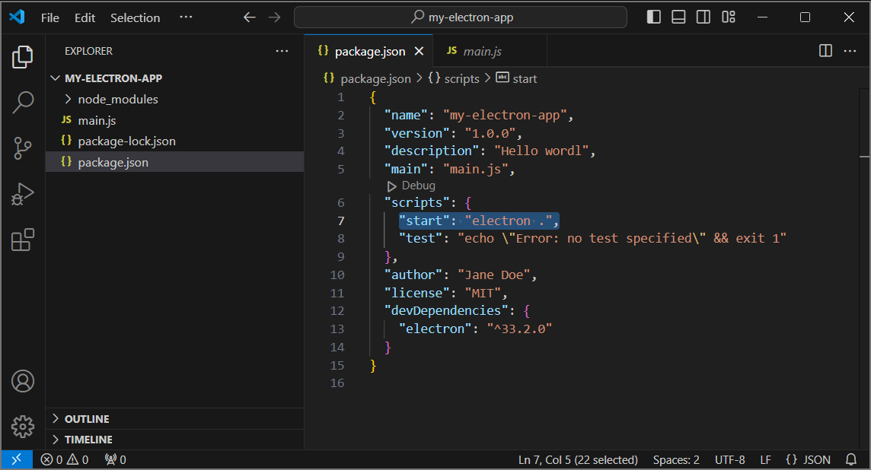Change indentation via Spaces: 2
Image resolution: width=871 pixels, height=470 pixels.
coord(676,459)
